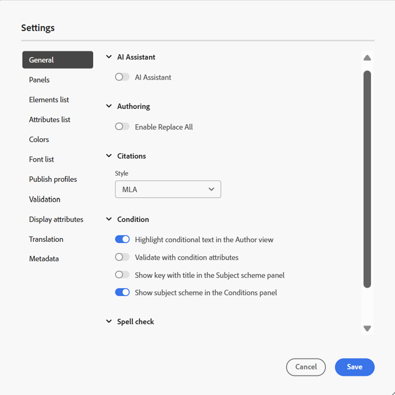
Task: Turn on Enable Replace All switch
Action: pyautogui.click(x=122, y=127)
